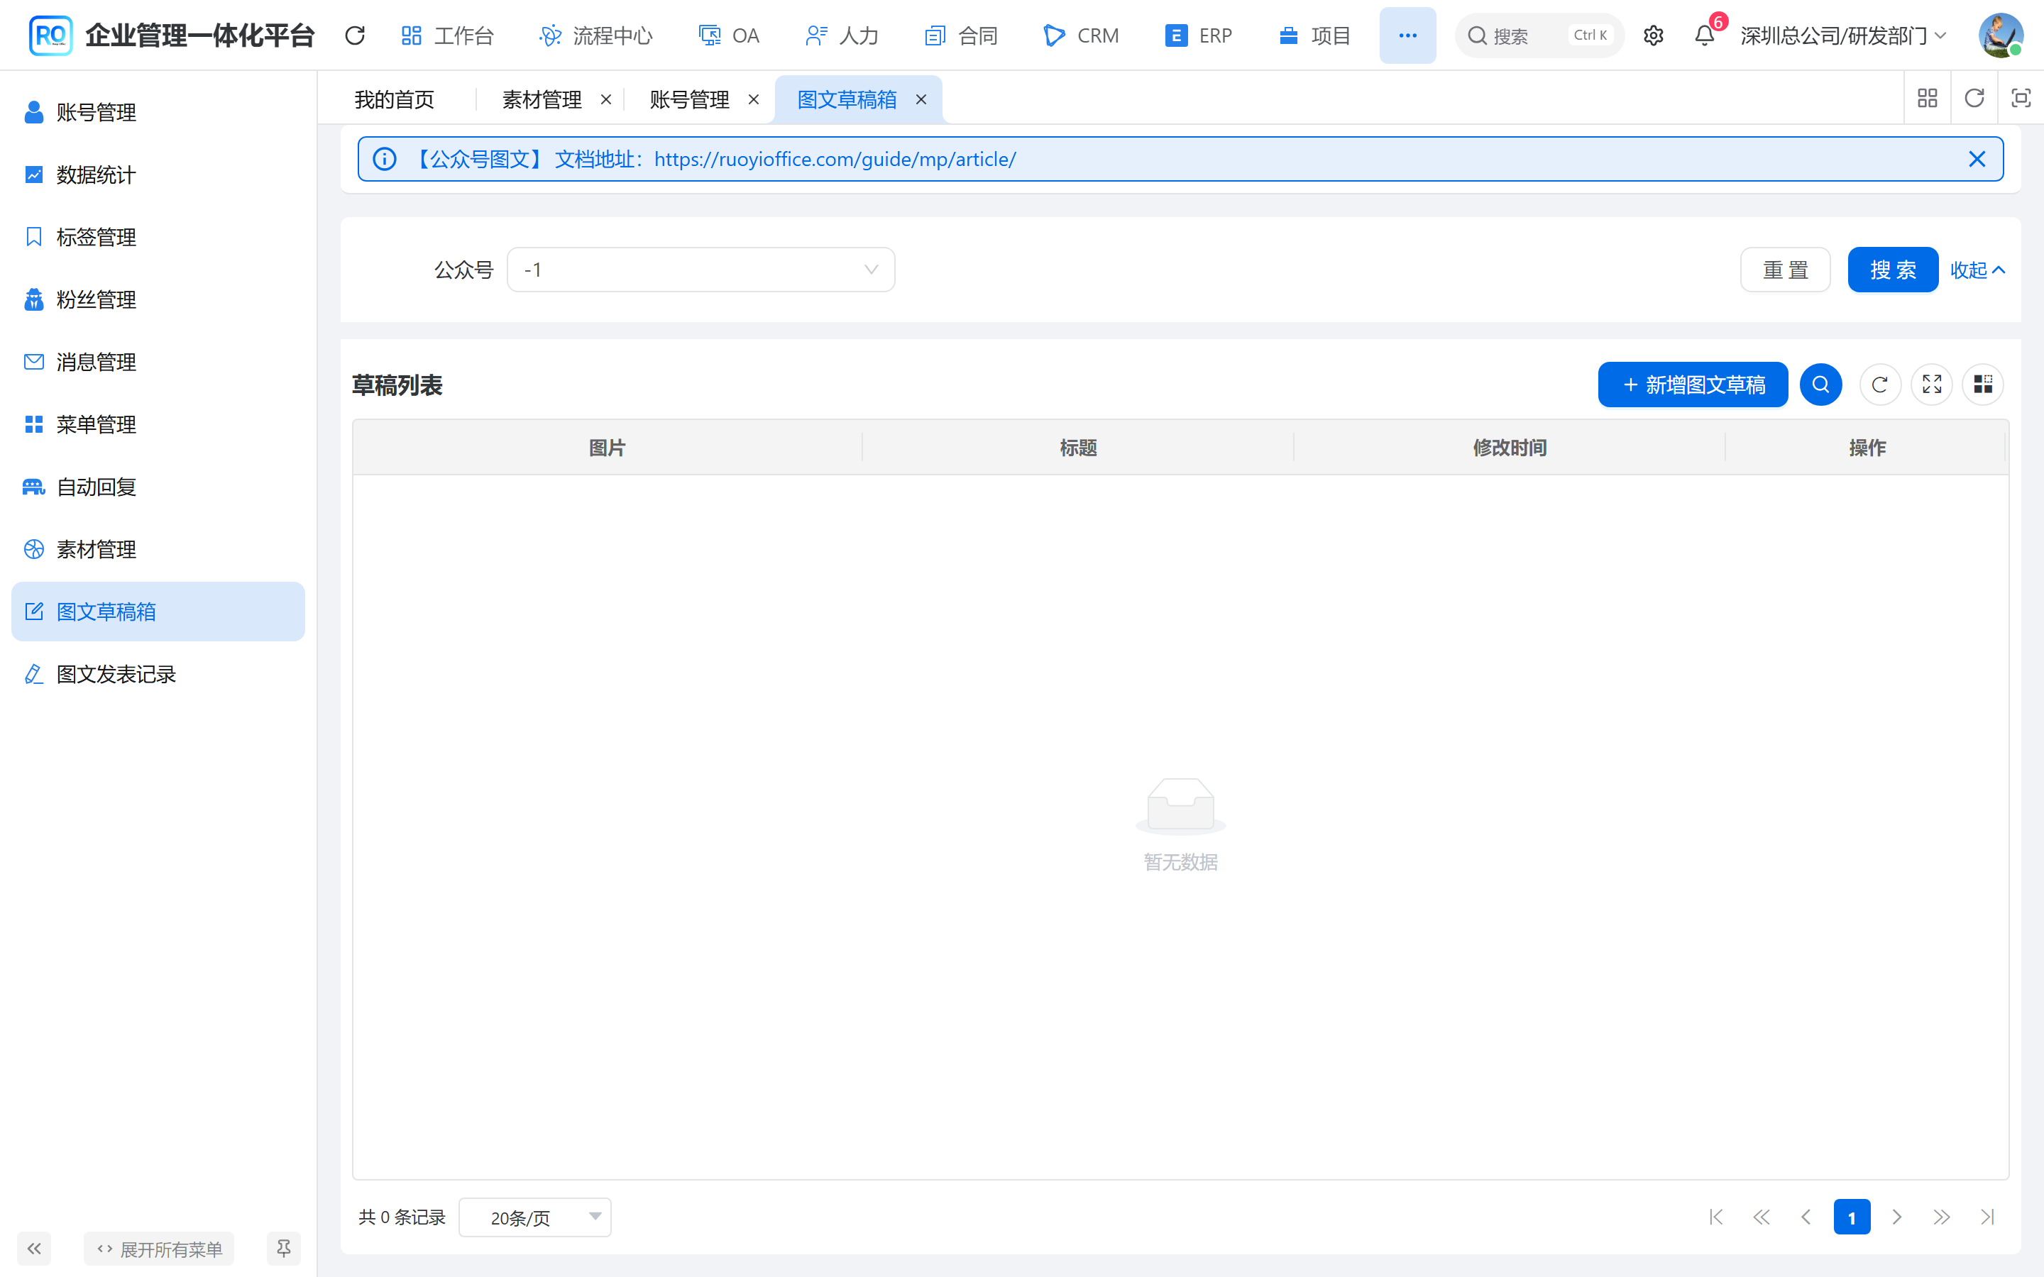Refresh current tab via tab bar icon

coord(1974,99)
